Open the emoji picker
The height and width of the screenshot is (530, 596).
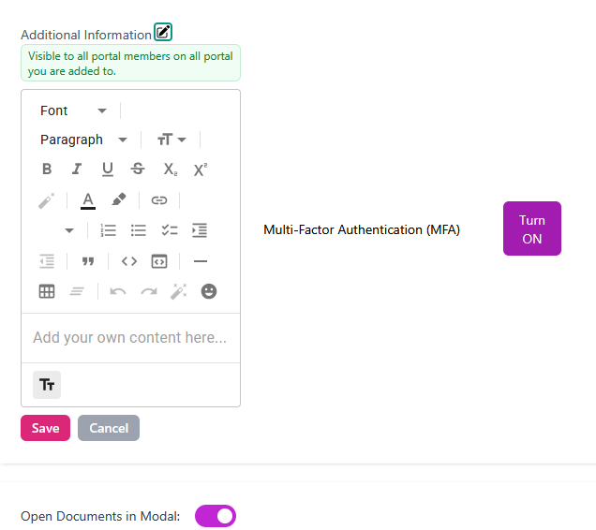click(209, 291)
